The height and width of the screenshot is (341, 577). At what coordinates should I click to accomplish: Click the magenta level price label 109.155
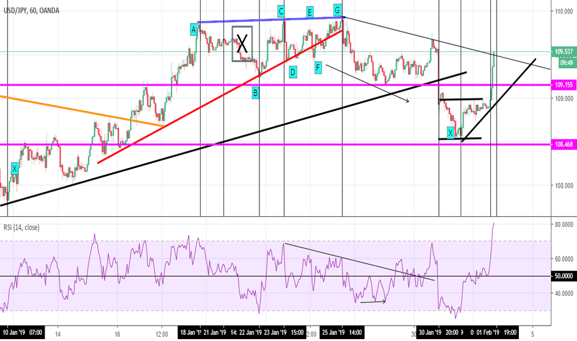564,85
